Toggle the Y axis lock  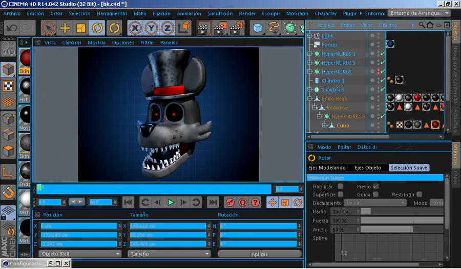(151, 28)
